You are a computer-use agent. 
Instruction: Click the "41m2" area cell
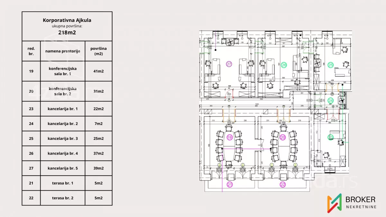pyautogui.click(x=99, y=71)
